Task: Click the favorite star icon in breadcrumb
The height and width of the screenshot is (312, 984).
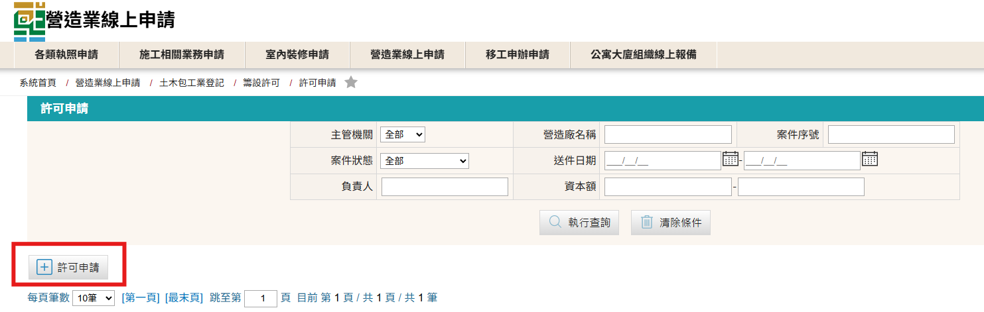Action: click(351, 83)
